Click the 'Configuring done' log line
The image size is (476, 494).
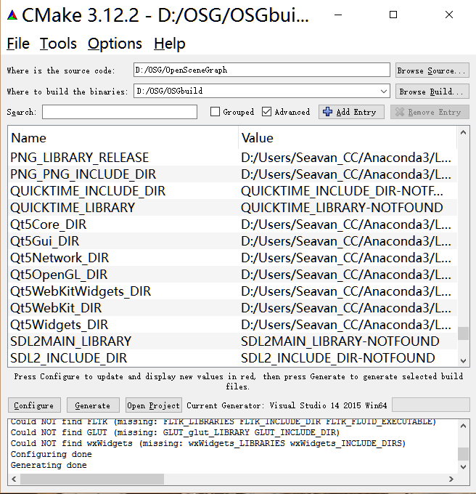(52, 454)
